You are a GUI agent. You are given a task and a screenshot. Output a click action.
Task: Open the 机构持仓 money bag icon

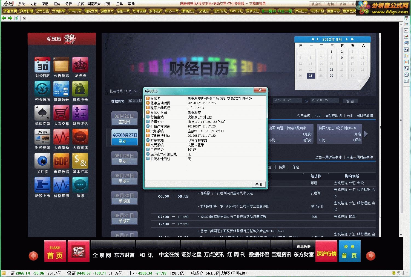tap(80, 89)
